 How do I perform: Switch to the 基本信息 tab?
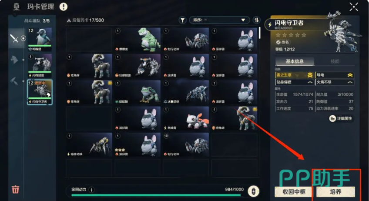(295, 61)
